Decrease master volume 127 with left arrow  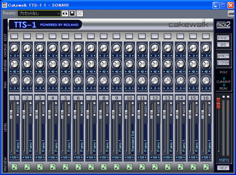(x=220, y=160)
